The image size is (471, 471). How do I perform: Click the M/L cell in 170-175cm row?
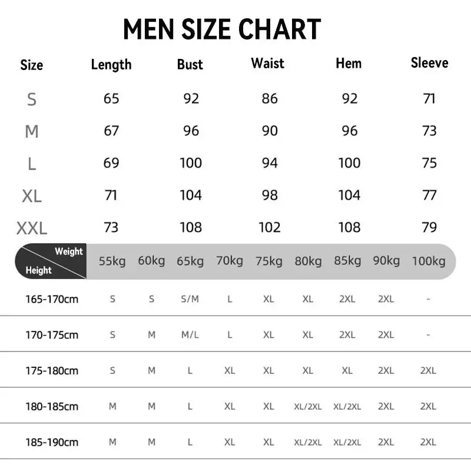tap(190, 335)
